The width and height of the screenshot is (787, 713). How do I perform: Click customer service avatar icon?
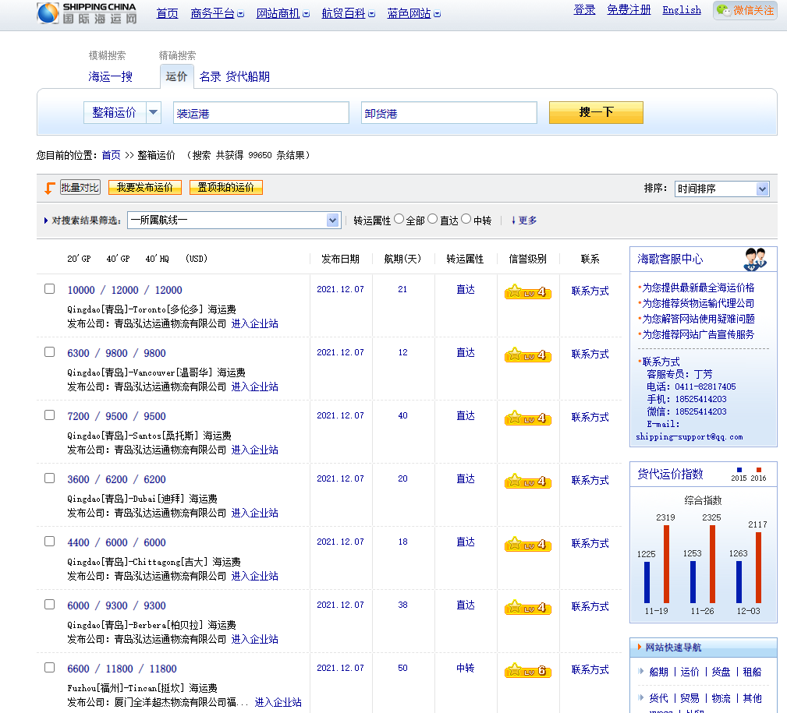754,258
